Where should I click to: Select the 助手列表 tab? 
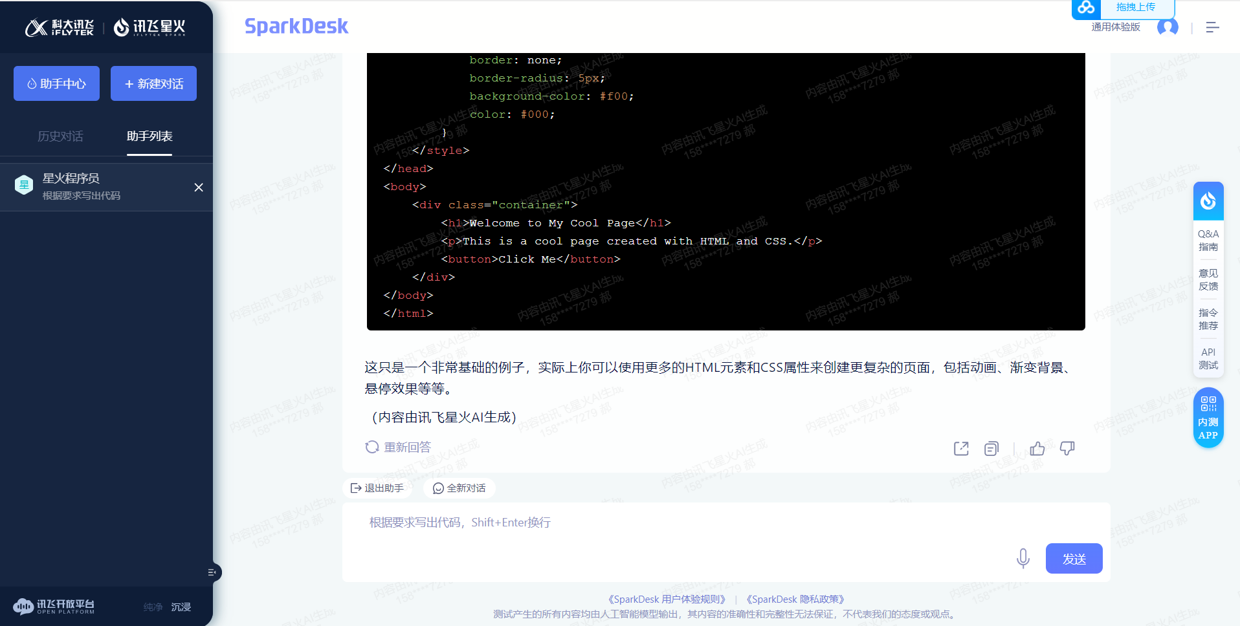149,136
